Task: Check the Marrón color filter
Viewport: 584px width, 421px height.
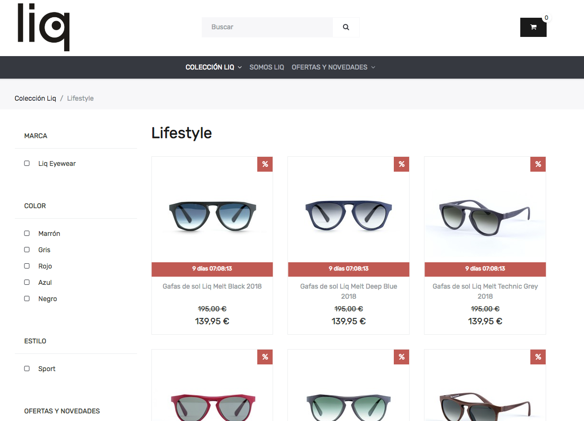Action: coord(27,234)
